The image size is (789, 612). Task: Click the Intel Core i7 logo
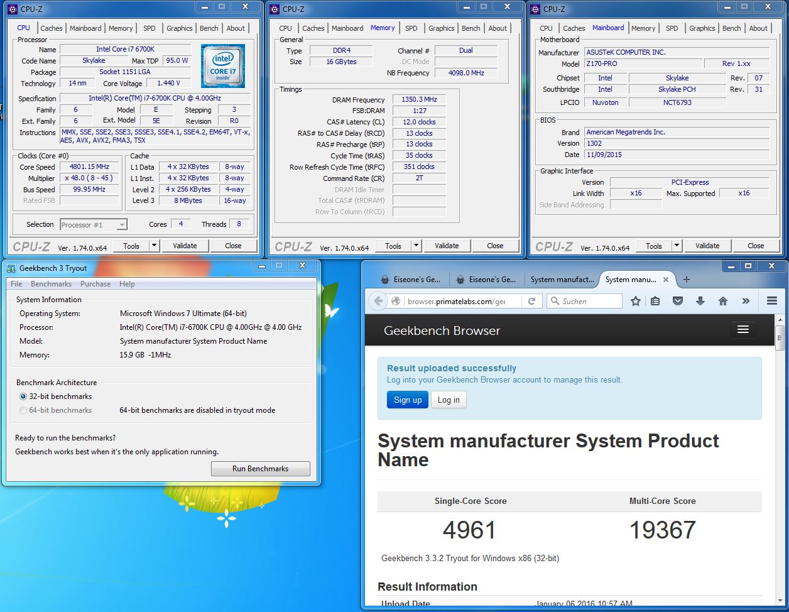pyautogui.click(x=222, y=65)
